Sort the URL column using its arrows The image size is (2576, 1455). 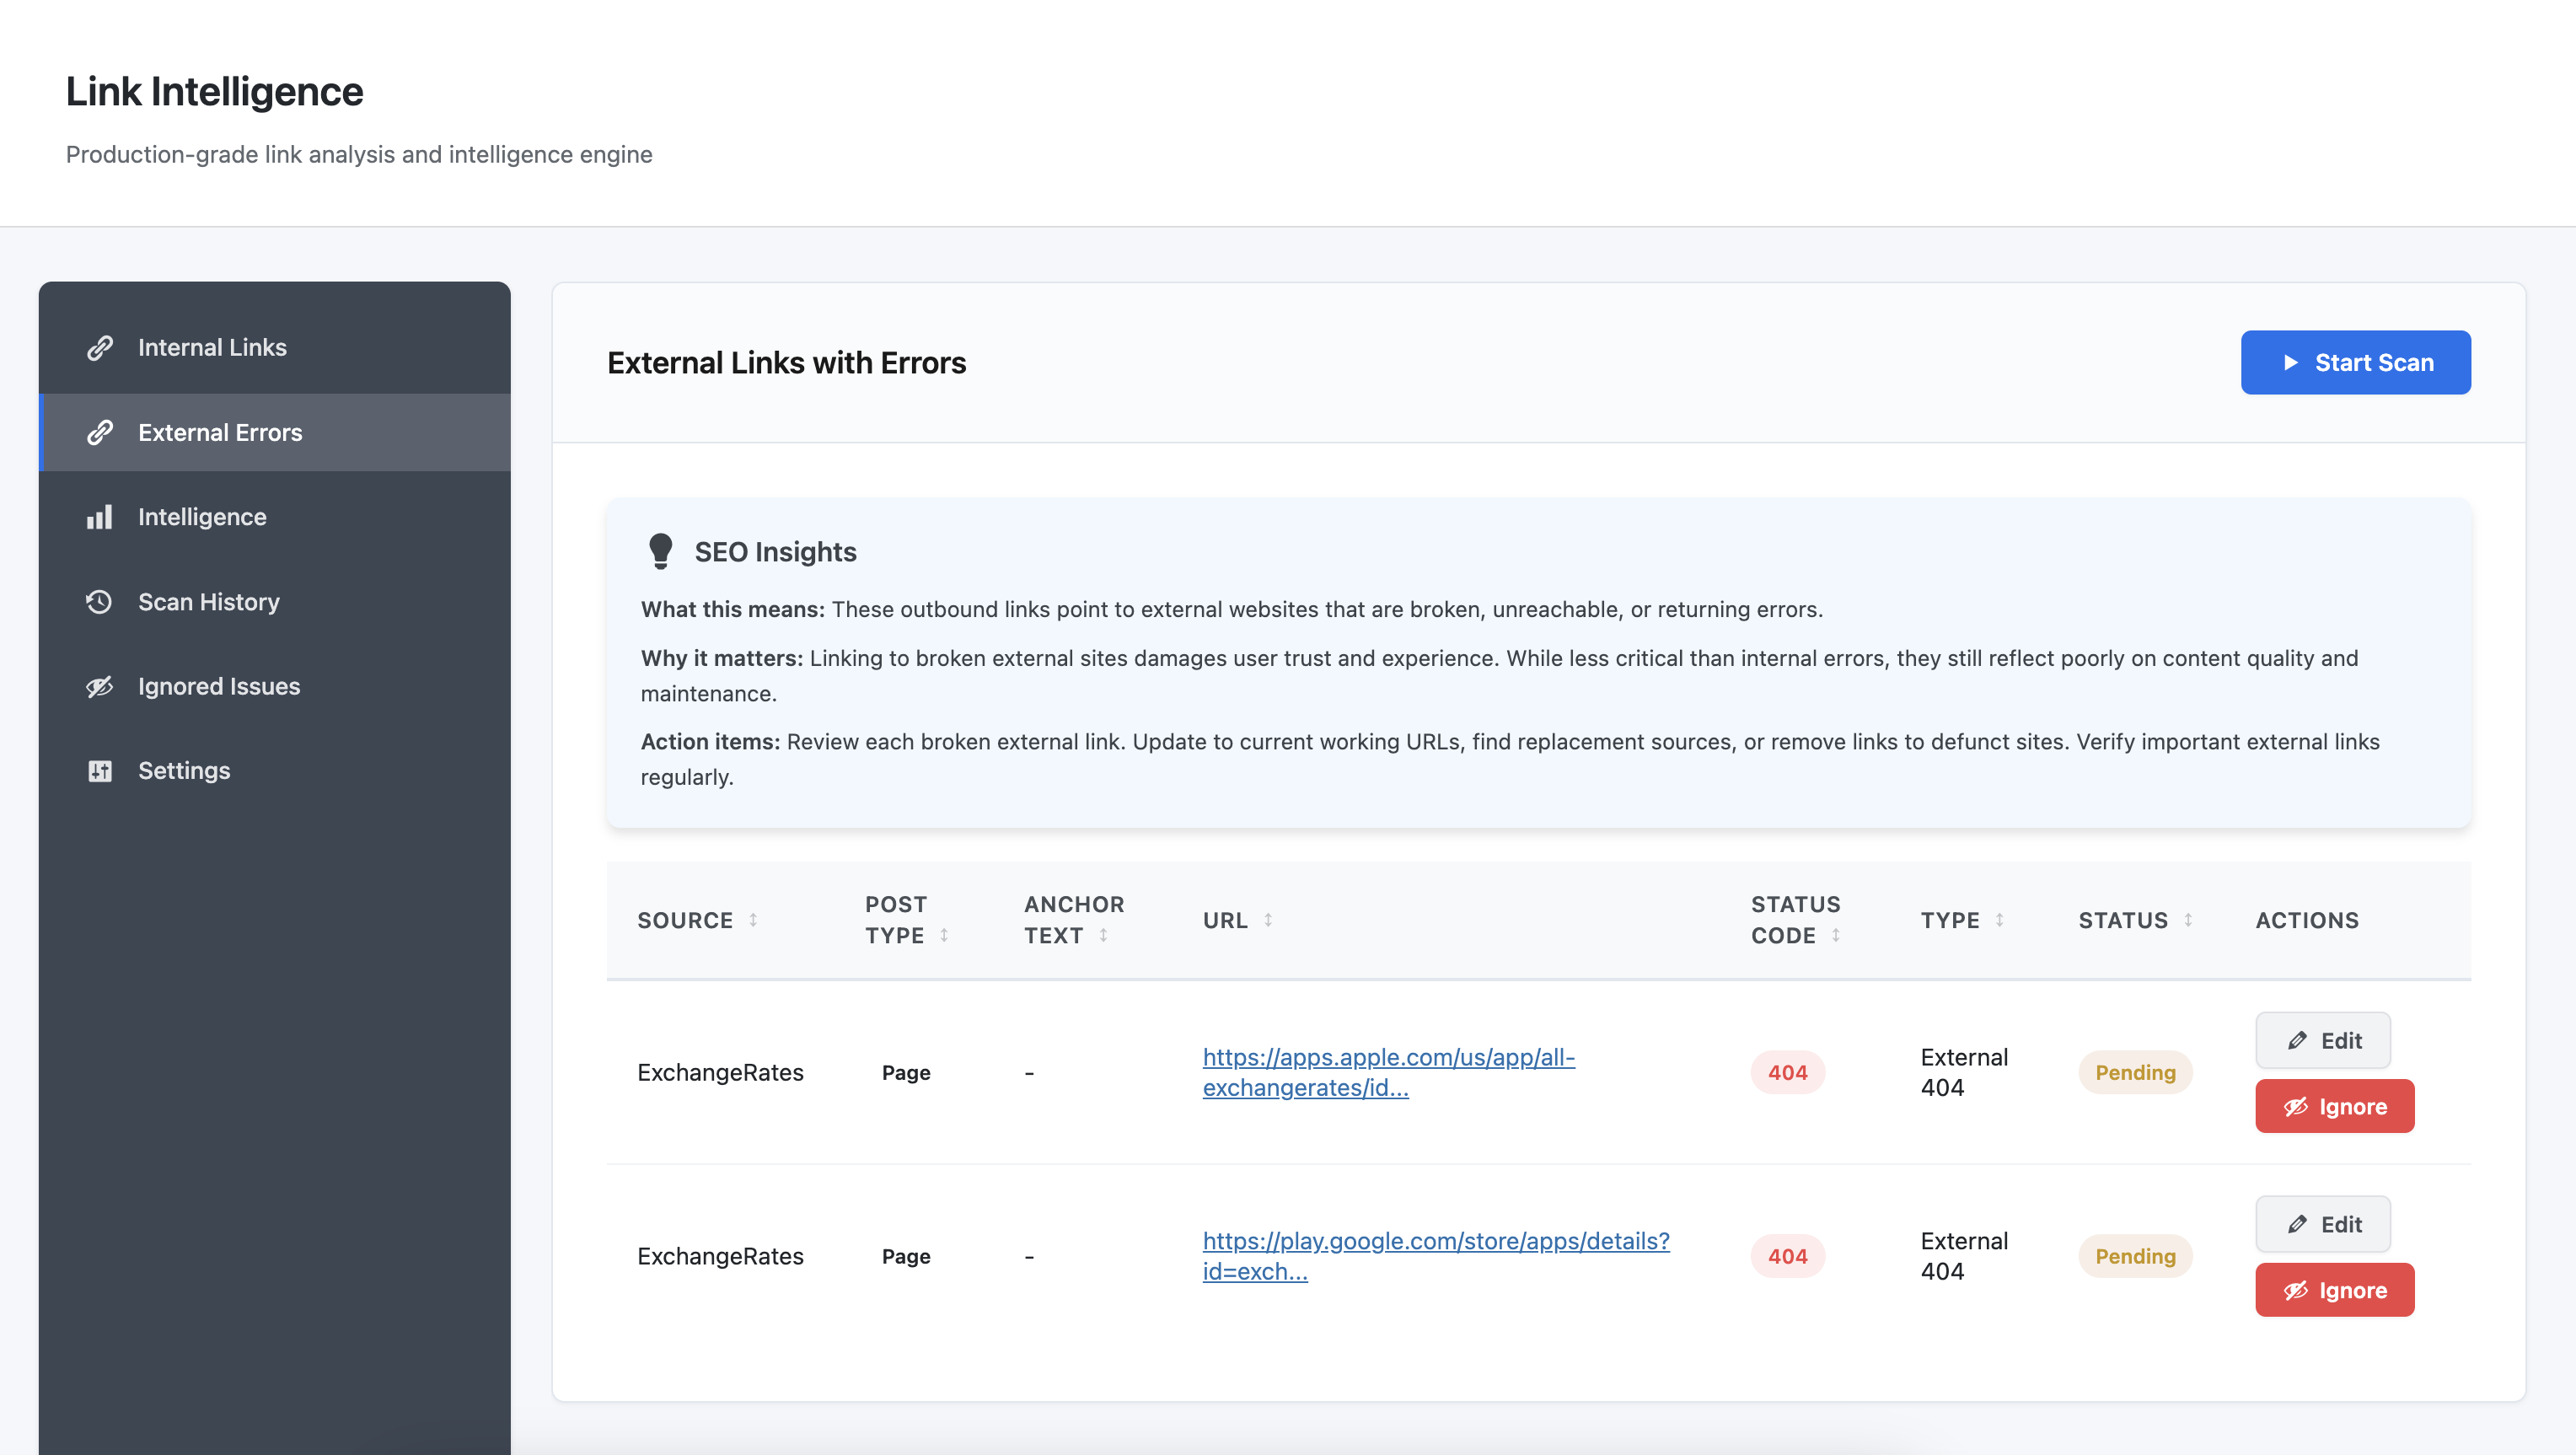pyautogui.click(x=1268, y=920)
